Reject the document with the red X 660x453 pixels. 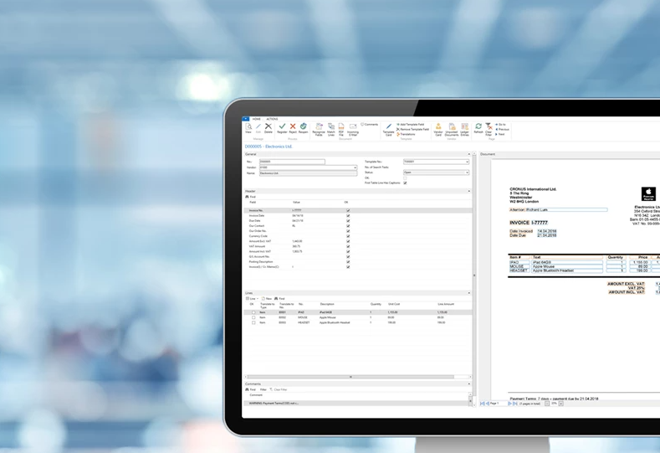pos(293,128)
